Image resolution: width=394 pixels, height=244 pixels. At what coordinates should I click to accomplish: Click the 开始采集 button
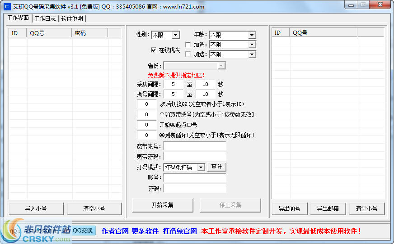point(163,205)
